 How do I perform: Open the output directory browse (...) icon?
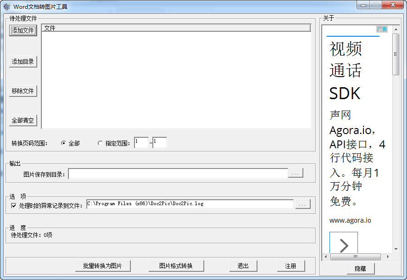coord(295,173)
